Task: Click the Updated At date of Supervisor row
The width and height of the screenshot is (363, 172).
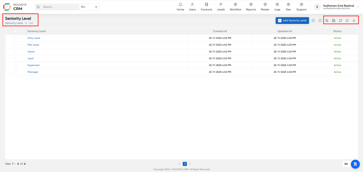Action: click(285, 65)
